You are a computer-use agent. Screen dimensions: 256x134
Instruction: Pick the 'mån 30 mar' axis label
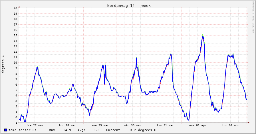click(133, 125)
